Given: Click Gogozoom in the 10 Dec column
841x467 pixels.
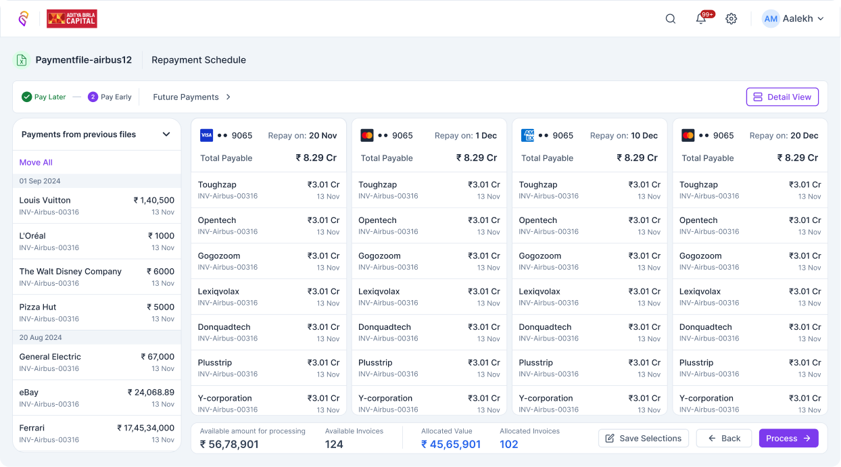Looking at the screenshot, I should coord(590,262).
